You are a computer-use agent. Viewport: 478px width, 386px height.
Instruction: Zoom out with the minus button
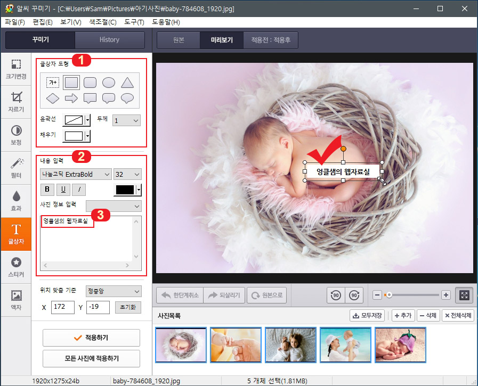(377, 295)
